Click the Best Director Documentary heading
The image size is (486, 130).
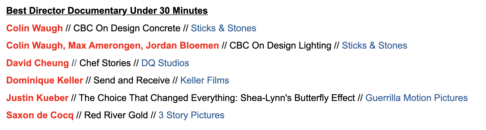pos(107,11)
